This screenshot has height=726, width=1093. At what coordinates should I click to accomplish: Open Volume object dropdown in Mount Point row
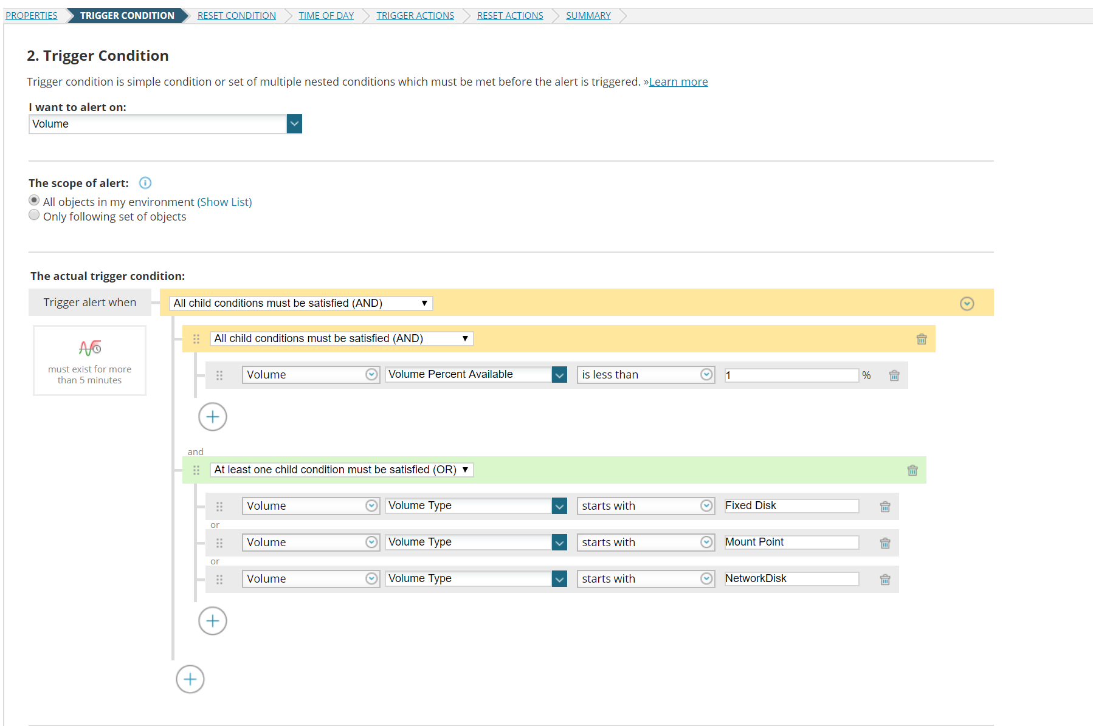[x=311, y=543]
